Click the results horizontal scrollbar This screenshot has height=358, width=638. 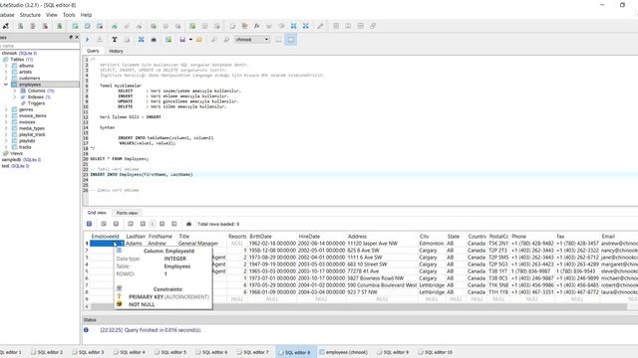[x=359, y=306]
